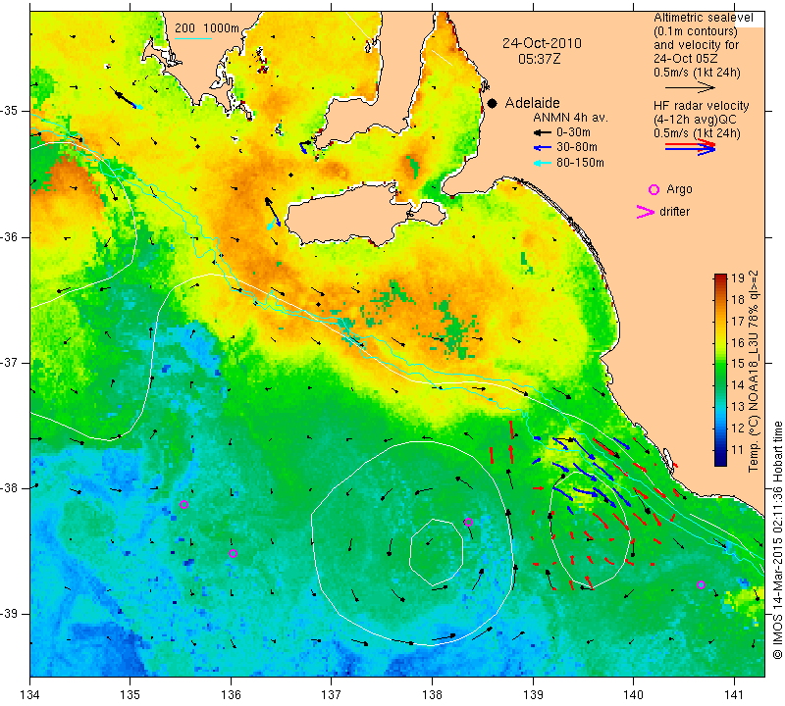Click the cyan 80-150m ANMN legend arrow

(541, 163)
